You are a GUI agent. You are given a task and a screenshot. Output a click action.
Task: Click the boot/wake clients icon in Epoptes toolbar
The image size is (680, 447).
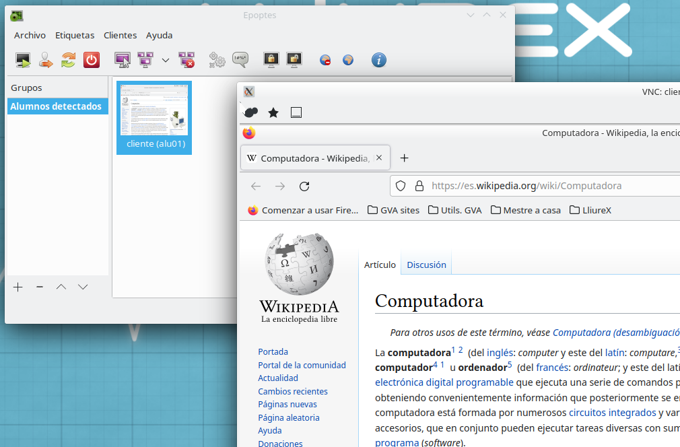pos(24,60)
